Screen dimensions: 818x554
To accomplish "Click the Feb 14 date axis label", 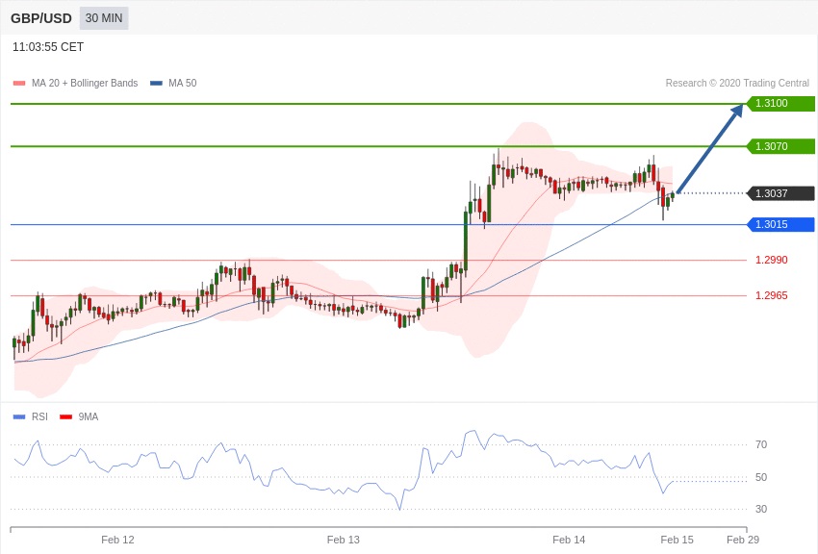I will click(569, 540).
